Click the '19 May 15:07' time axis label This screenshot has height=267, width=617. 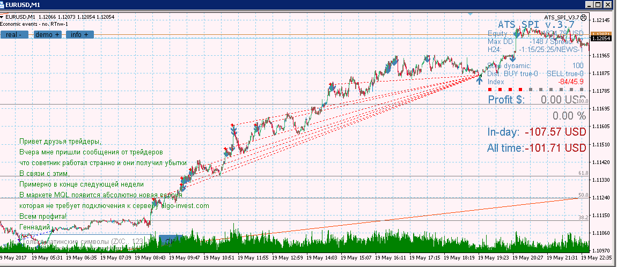pos(356,258)
